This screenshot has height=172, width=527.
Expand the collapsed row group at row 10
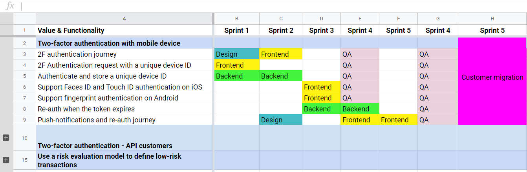click(6, 138)
